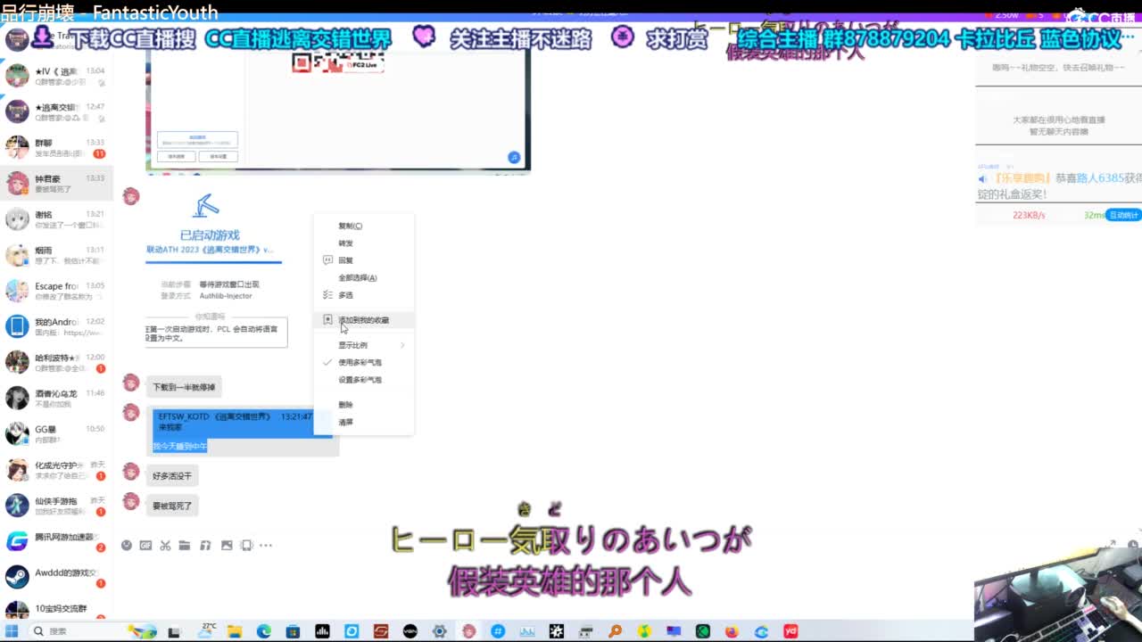This screenshot has height=642, width=1142.
Task: Choose 全部选择(A) in the context menu
Action: (364, 277)
